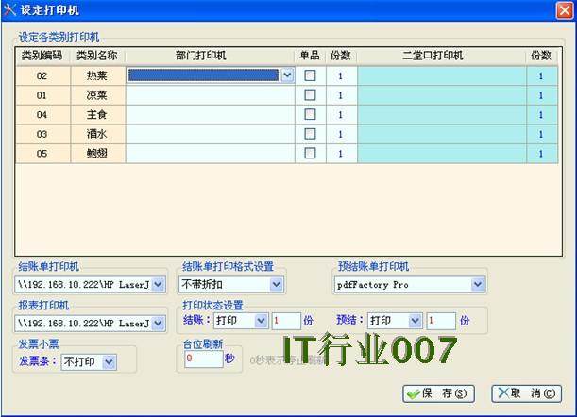Click last-column 份数 value in 热菜 row

(542, 75)
